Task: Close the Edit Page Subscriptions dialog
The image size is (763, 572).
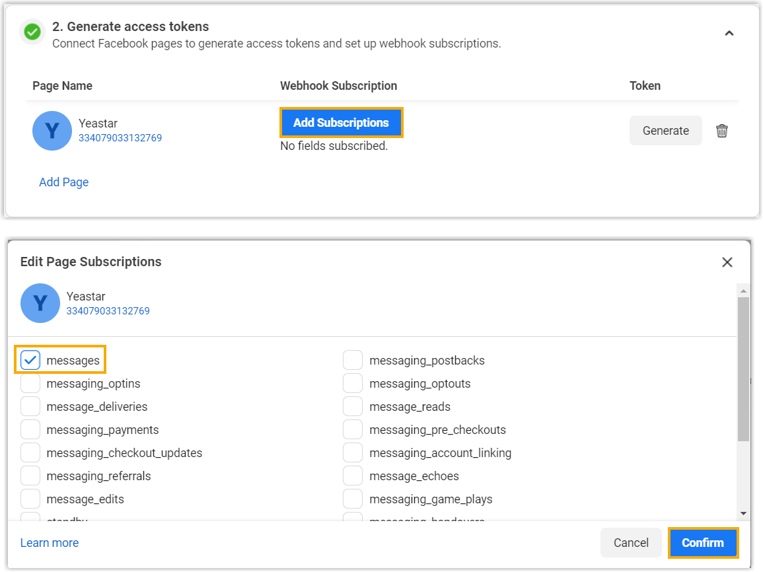Action: [x=727, y=262]
